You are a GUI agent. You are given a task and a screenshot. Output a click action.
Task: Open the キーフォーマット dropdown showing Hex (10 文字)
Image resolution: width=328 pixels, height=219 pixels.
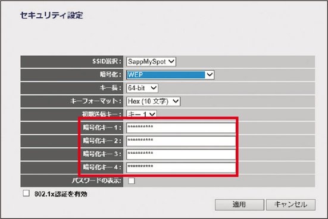153,101
